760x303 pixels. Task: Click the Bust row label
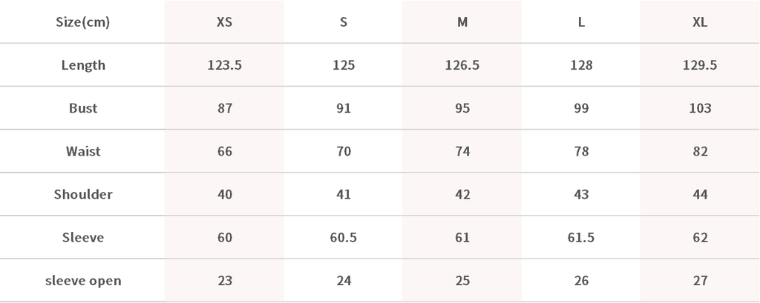[83, 108]
